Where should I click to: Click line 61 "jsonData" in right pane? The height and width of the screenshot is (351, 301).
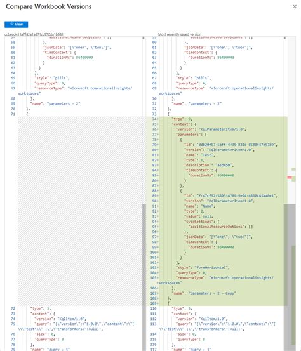(x=218, y=48)
